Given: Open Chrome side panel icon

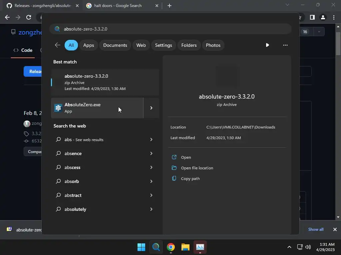Looking at the screenshot, I should coord(312,17).
